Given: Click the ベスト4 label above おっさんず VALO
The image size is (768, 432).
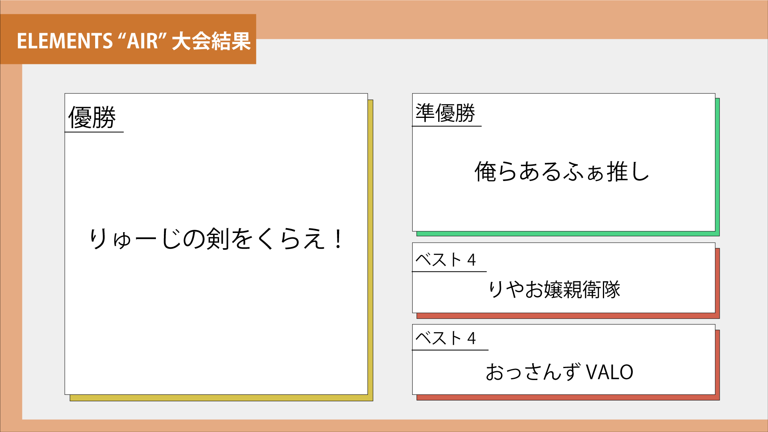Looking at the screenshot, I should click(x=446, y=338).
